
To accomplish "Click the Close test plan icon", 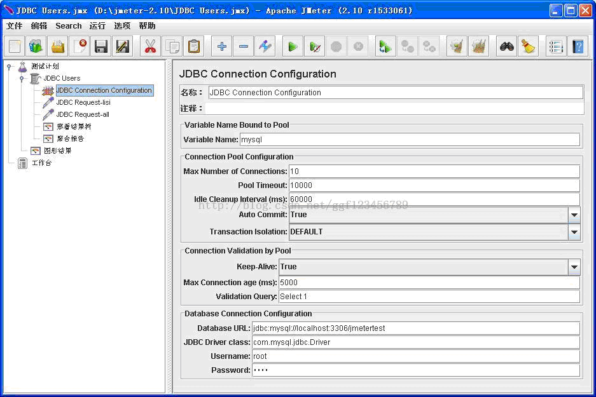I will click(x=80, y=46).
